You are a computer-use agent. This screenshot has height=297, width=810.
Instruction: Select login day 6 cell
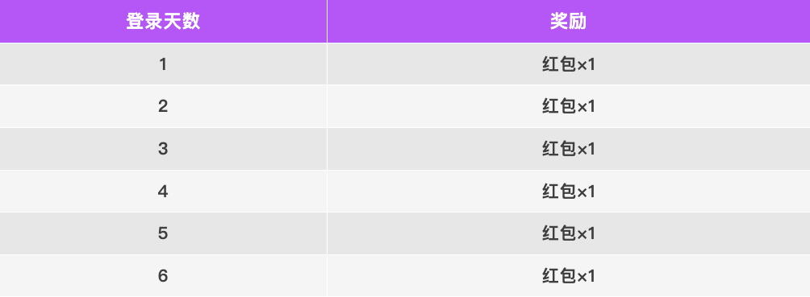163,276
